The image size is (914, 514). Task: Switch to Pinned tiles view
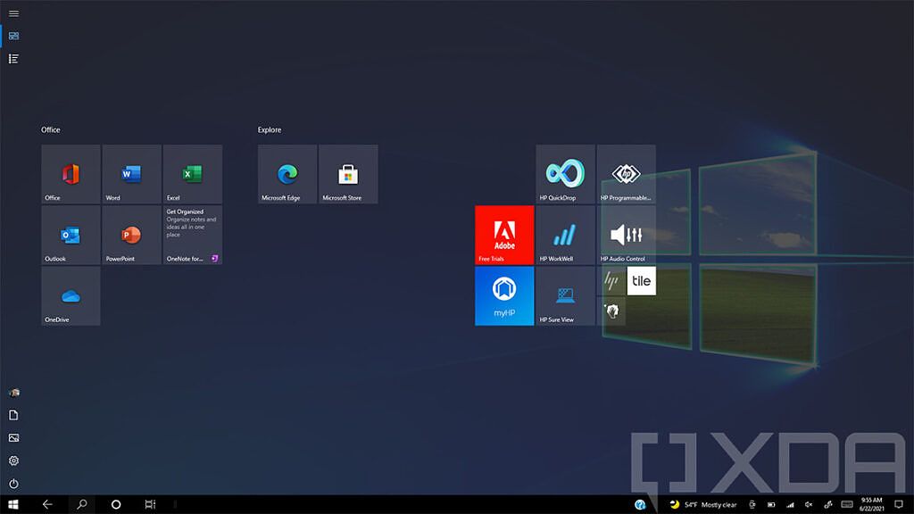click(x=13, y=36)
